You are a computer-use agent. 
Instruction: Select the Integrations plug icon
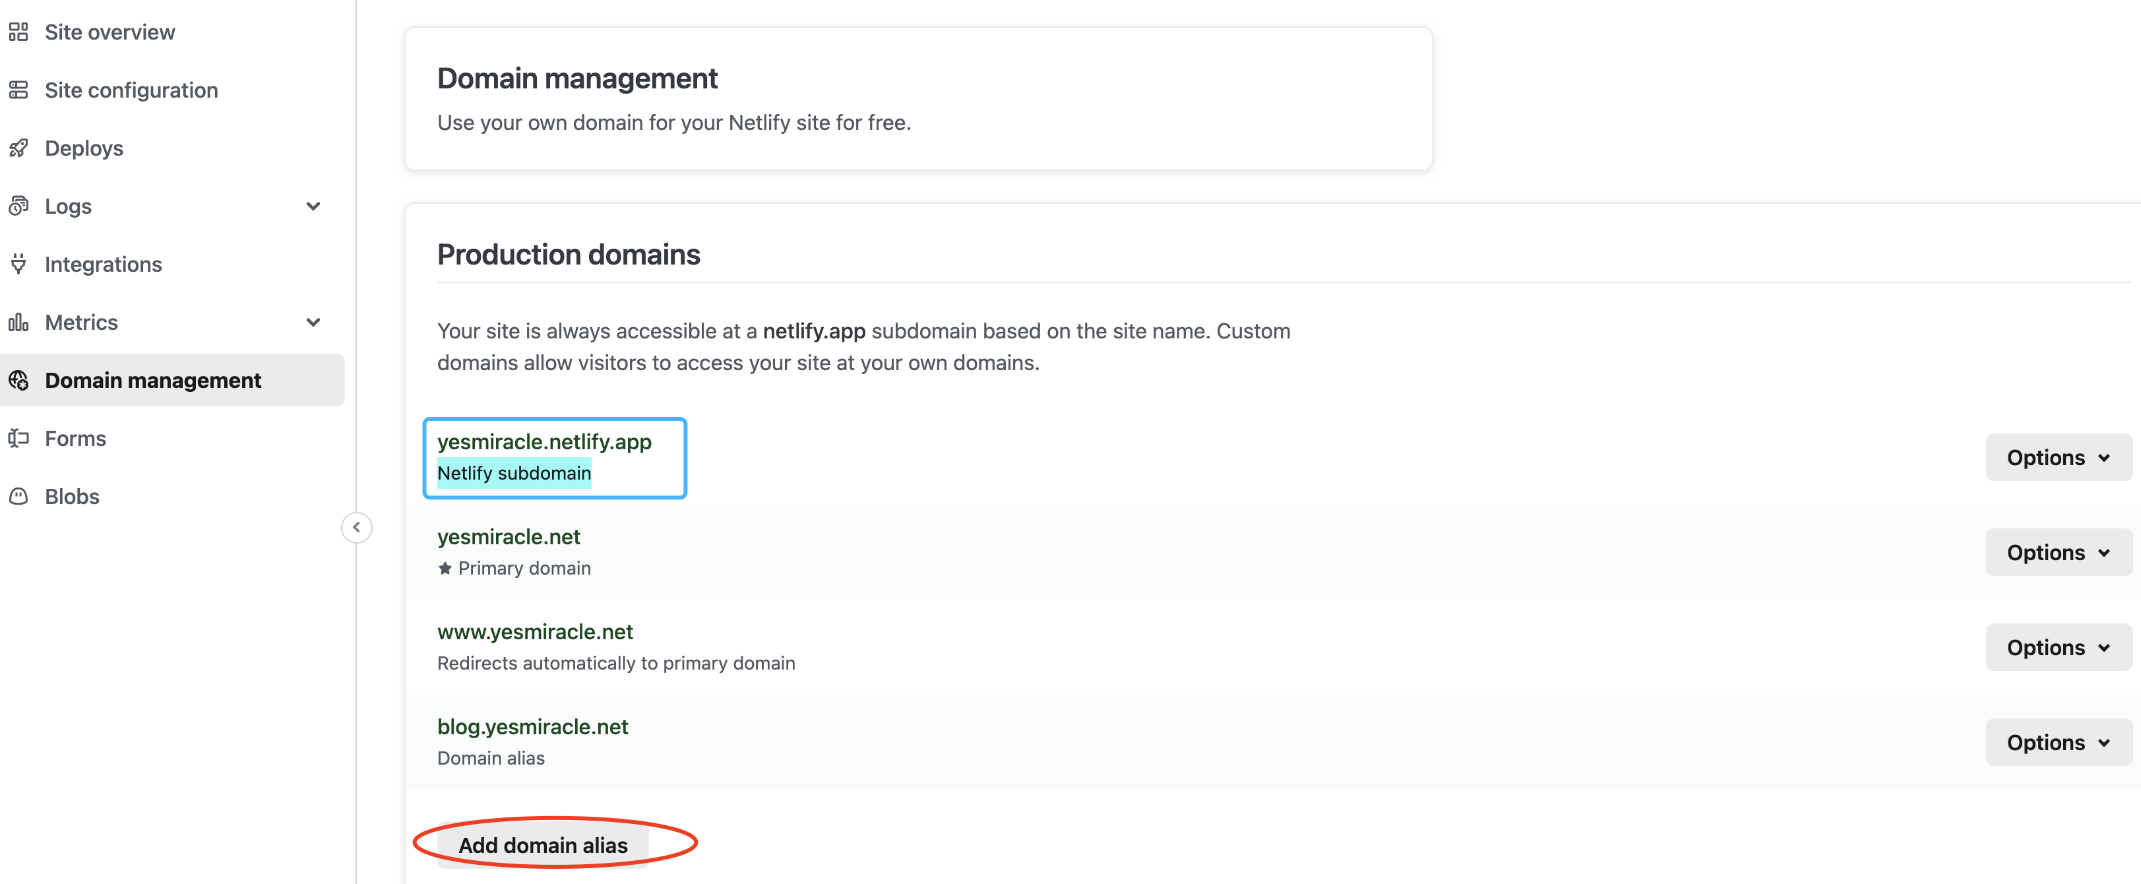tap(19, 264)
